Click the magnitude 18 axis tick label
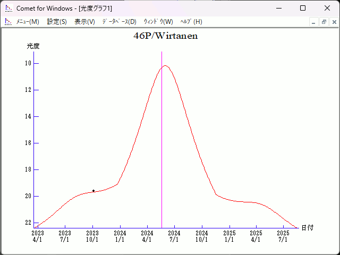340x255 pixels. [x=28, y=169]
